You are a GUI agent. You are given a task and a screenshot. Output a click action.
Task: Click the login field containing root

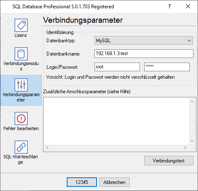click(117, 67)
